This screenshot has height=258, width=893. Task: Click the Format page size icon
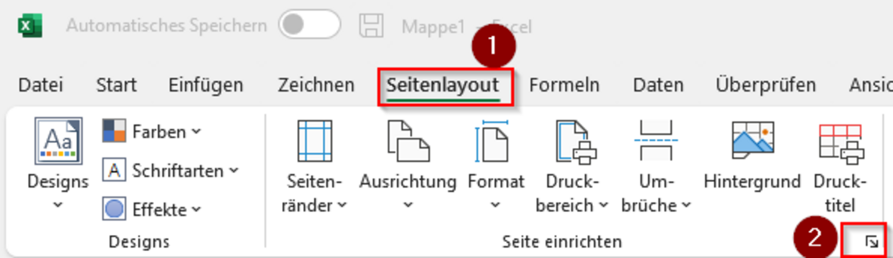(494, 141)
